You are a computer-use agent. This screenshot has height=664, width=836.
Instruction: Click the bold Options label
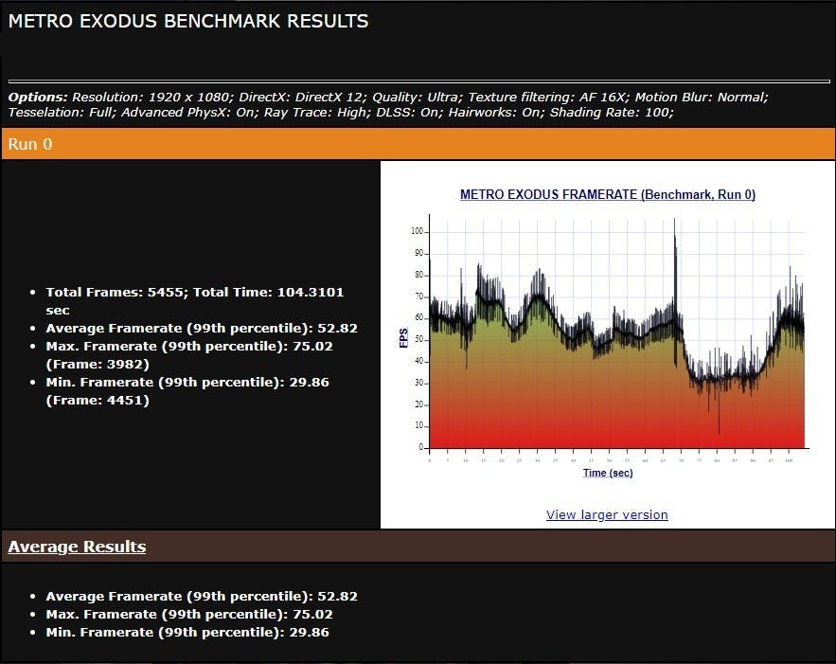38,98
